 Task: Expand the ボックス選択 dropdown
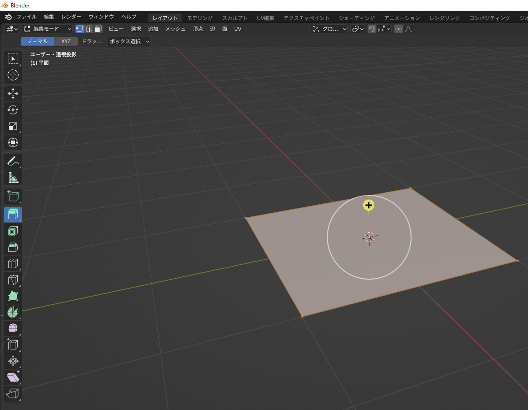[129, 41]
